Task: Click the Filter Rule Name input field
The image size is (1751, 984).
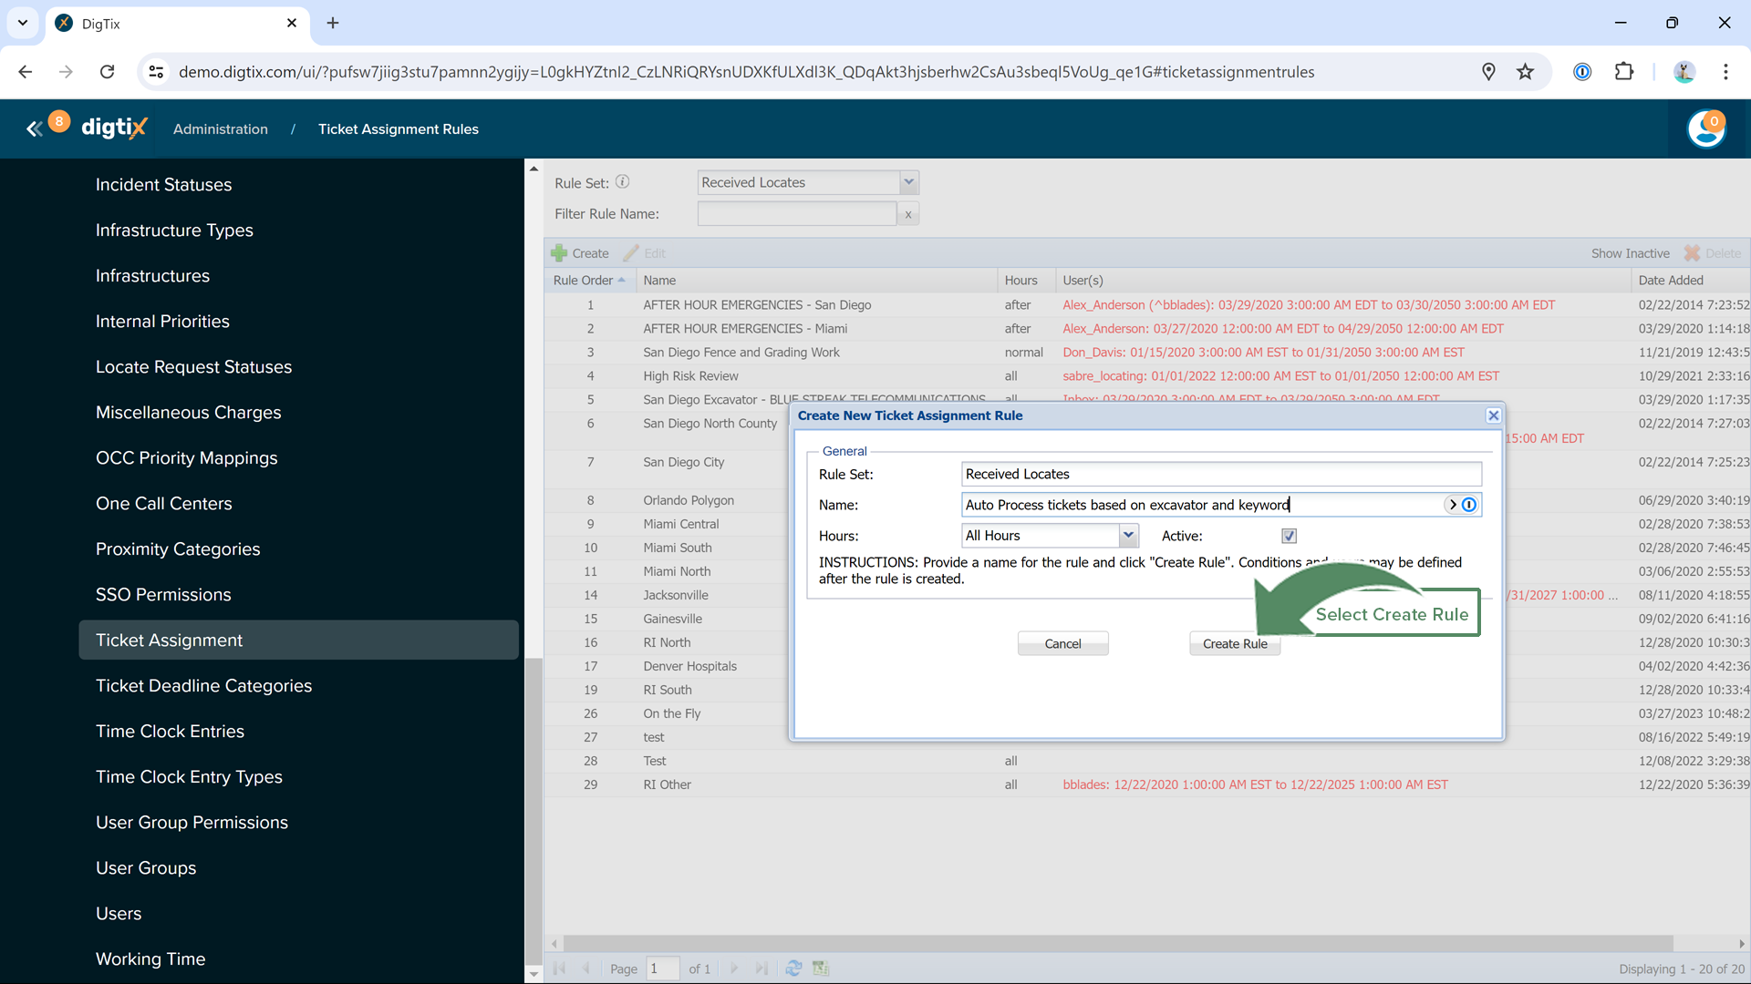Action: 796,214
